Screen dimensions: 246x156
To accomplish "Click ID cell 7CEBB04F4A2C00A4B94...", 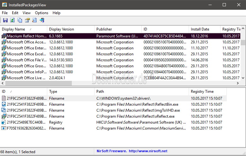I will tap(165, 78).
